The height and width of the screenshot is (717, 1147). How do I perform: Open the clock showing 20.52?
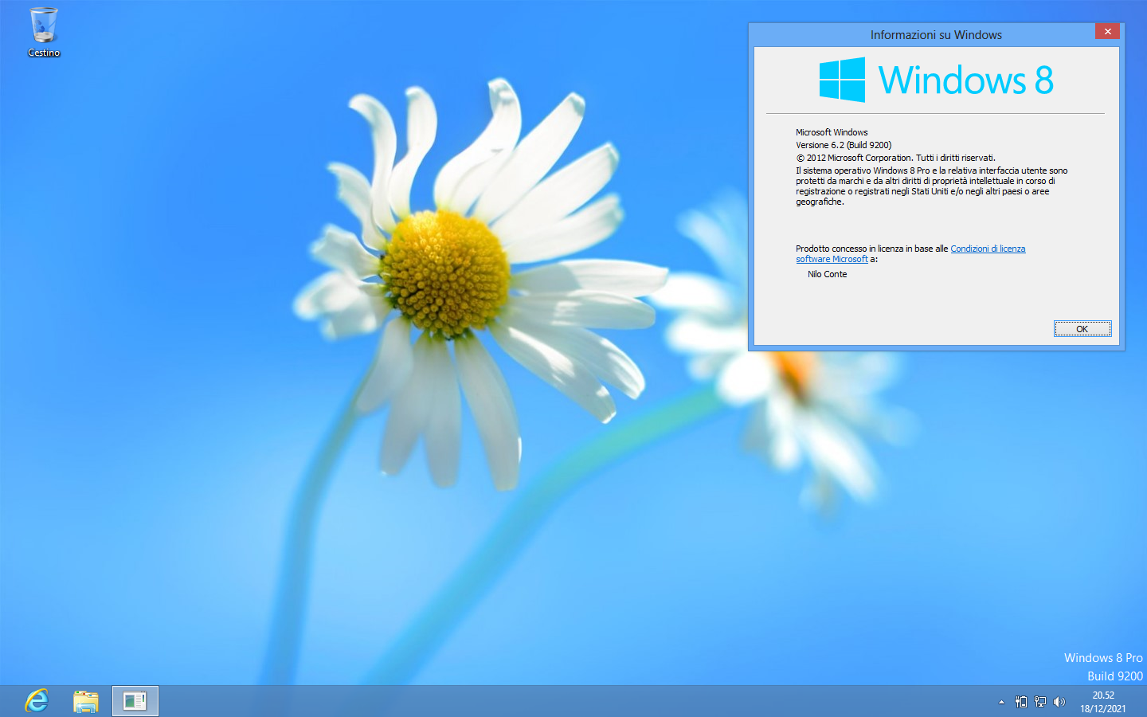click(1103, 702)
